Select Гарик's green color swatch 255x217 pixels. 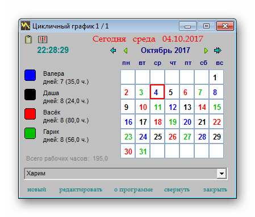point(30,133)
